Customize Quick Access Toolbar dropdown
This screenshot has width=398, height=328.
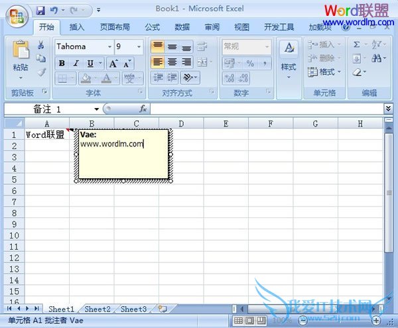[98, 11]
